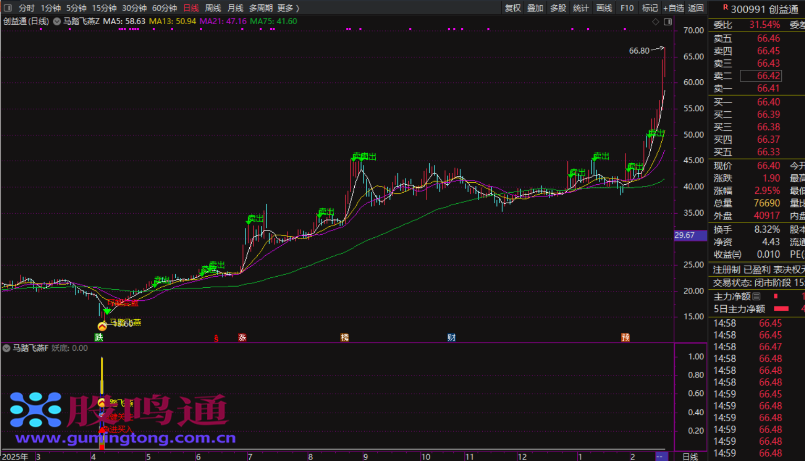Viewport: 805px width, 461px height.
Task: Click the purple block on the timeline
Action: point(660,456)
